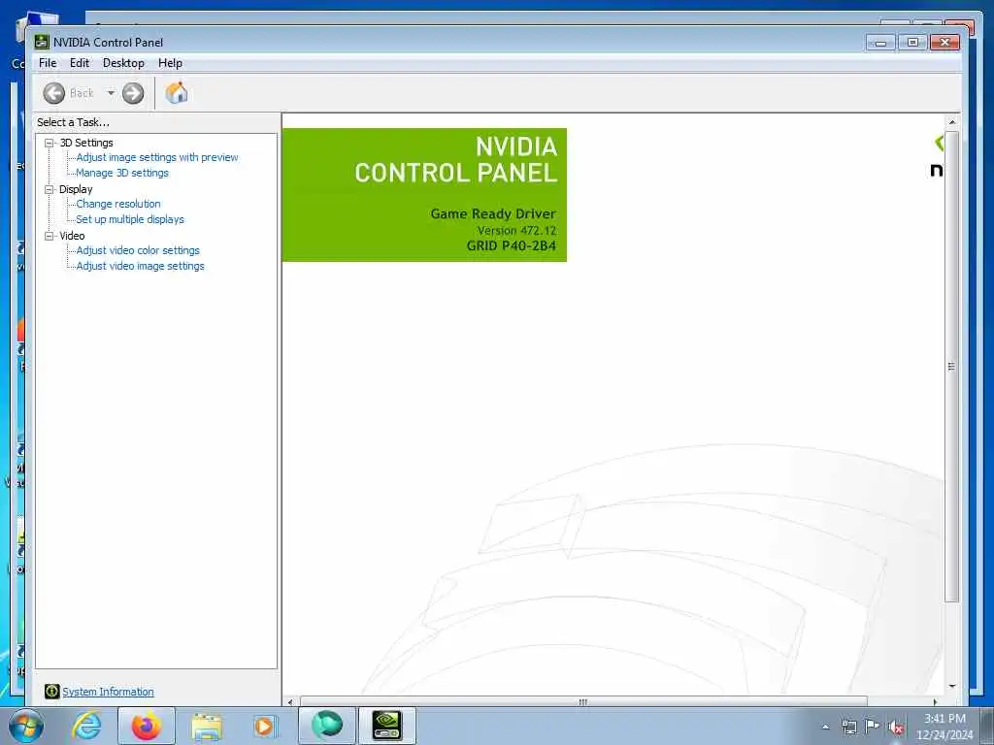Click the network tray icon

click(x=848, y=728)
